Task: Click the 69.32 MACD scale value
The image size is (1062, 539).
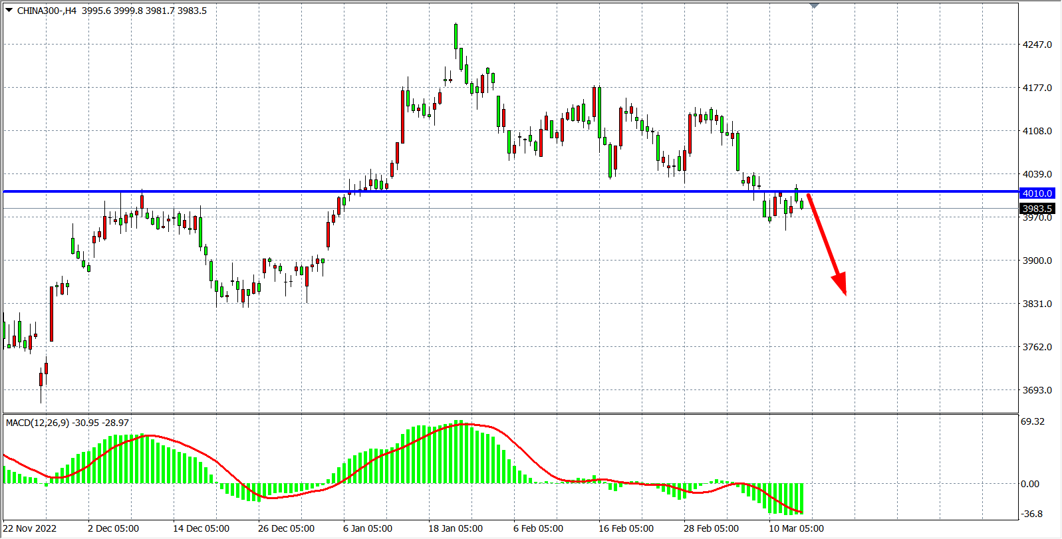Action: click(1032, 421)
